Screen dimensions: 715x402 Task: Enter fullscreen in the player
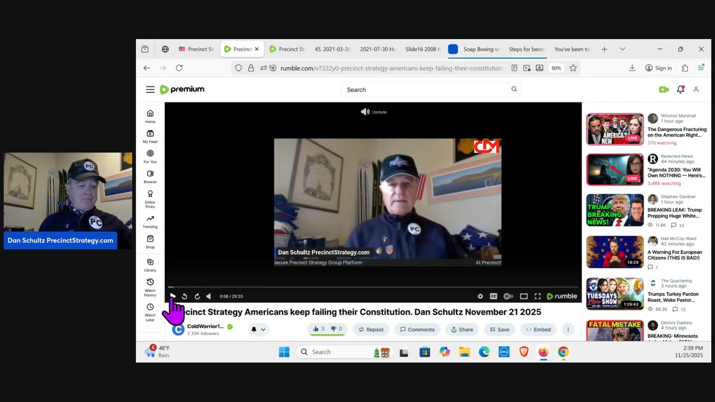537,296
